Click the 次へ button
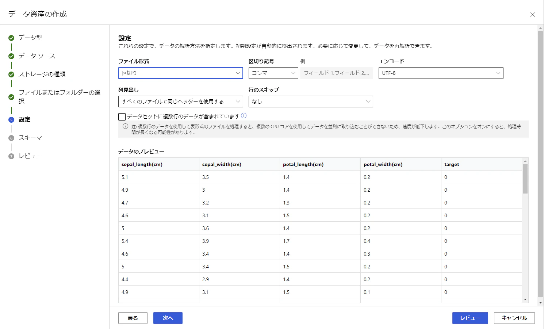The width and height of the screenshot is (544, 329). coord(168,318)
